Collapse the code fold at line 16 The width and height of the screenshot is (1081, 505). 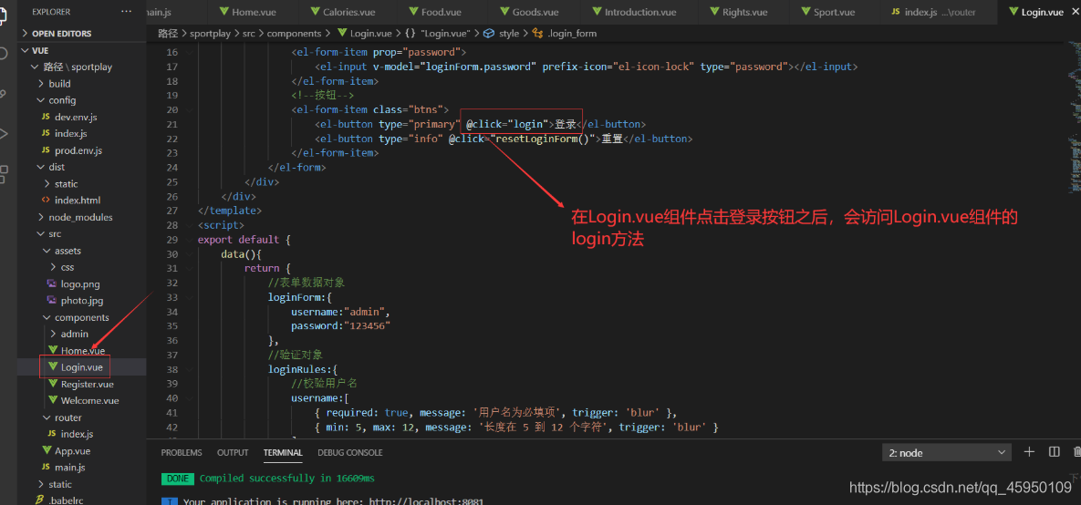coord(191,52)
